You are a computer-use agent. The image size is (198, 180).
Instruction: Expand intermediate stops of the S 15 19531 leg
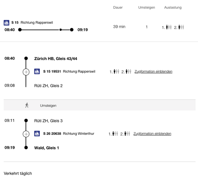click(26, 72)
